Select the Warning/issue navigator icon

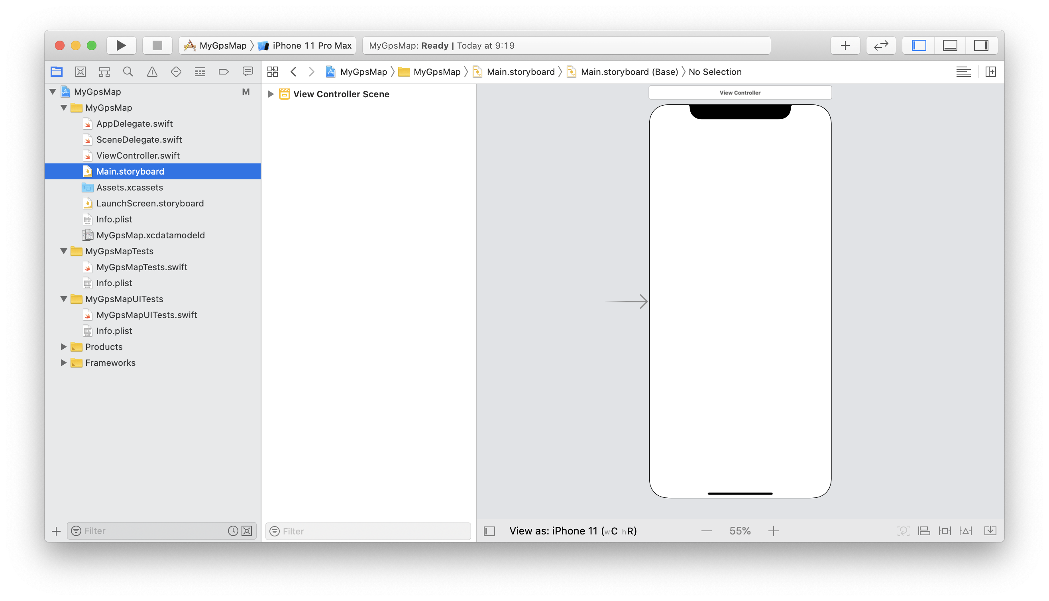point(152,71)
